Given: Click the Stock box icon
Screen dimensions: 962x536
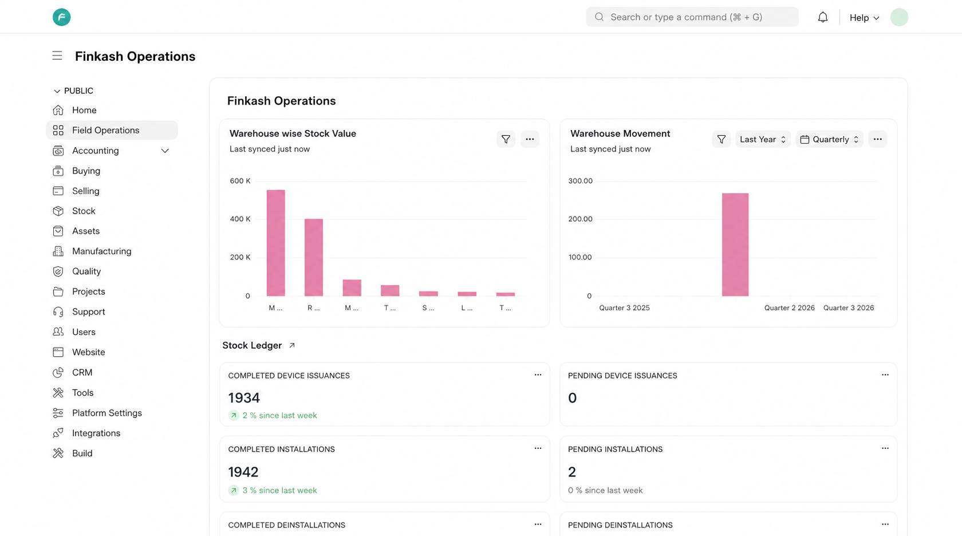Looking at the screenshot, I should pos(58,211).
